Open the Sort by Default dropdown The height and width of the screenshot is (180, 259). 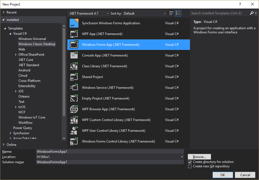145,14
